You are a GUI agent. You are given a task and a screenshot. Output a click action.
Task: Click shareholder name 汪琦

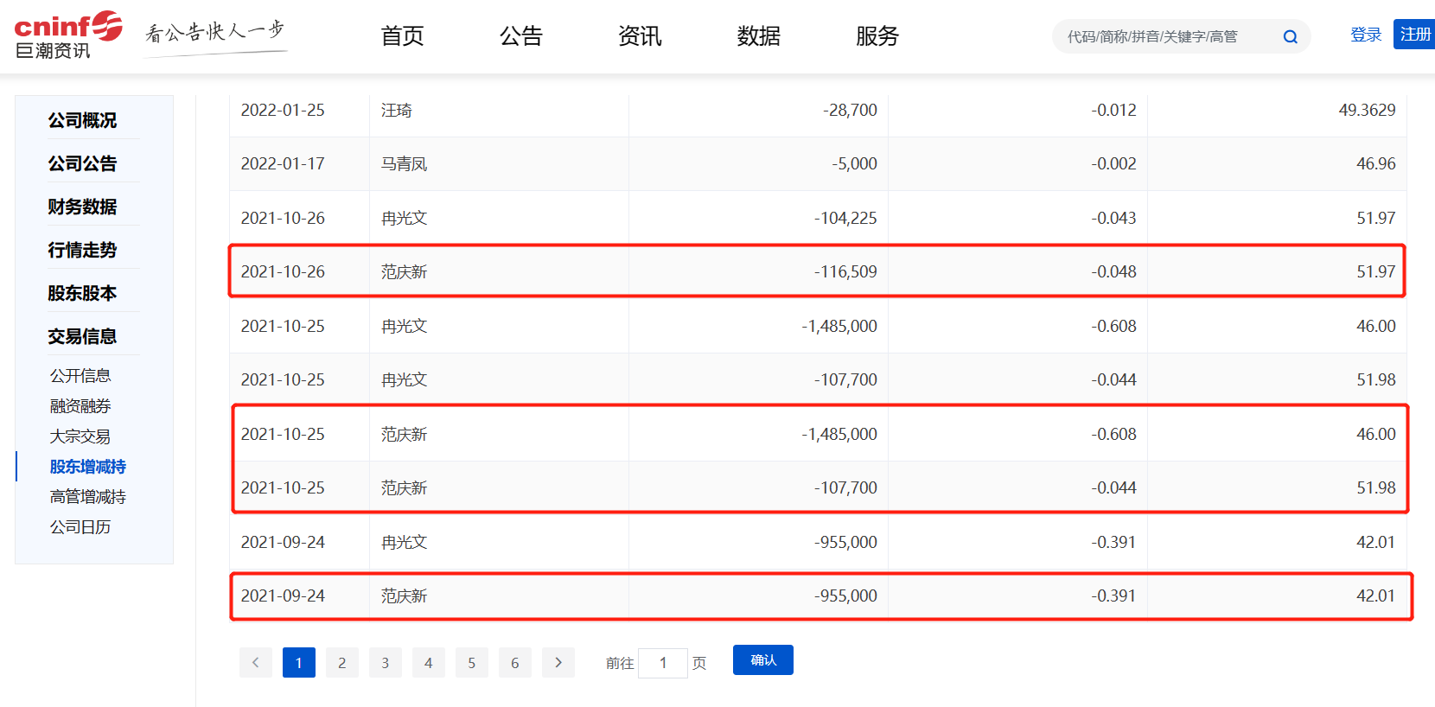(397, 110)
